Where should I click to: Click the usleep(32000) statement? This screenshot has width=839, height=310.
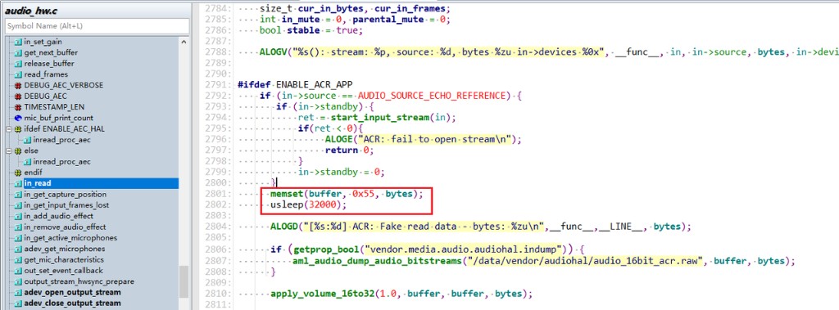click(309, 204)
